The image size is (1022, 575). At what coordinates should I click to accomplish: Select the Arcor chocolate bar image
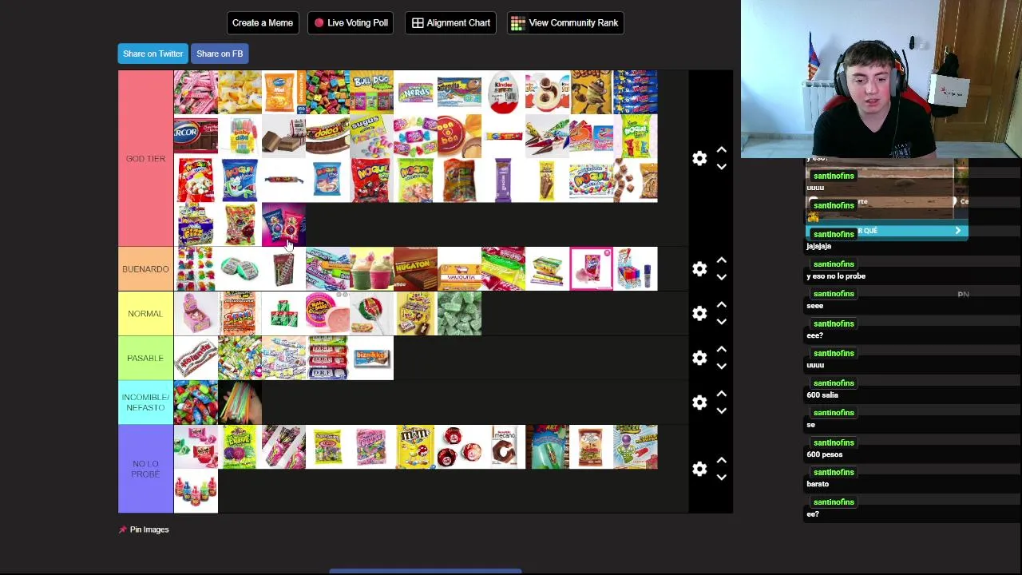coord(196,136)
